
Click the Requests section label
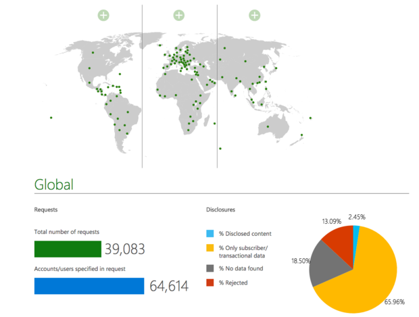46,210
